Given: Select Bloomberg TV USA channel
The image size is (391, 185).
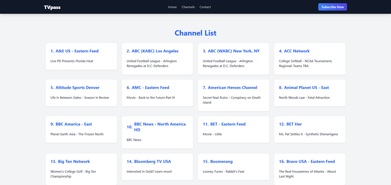Looking at the screenshot, I should coord(153,161).
